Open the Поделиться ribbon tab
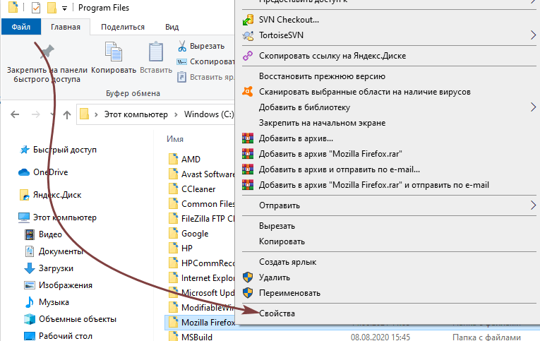 point(123,27)
